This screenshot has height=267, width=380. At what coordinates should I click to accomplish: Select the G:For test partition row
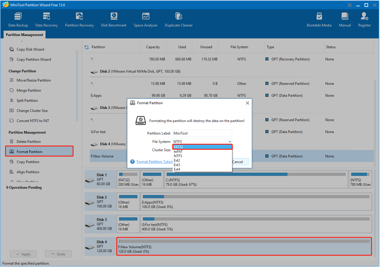click(232, 132)
